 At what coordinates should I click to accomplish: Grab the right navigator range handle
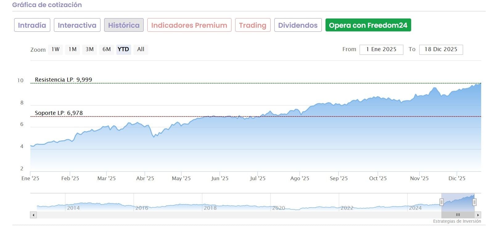pos(474,202)
